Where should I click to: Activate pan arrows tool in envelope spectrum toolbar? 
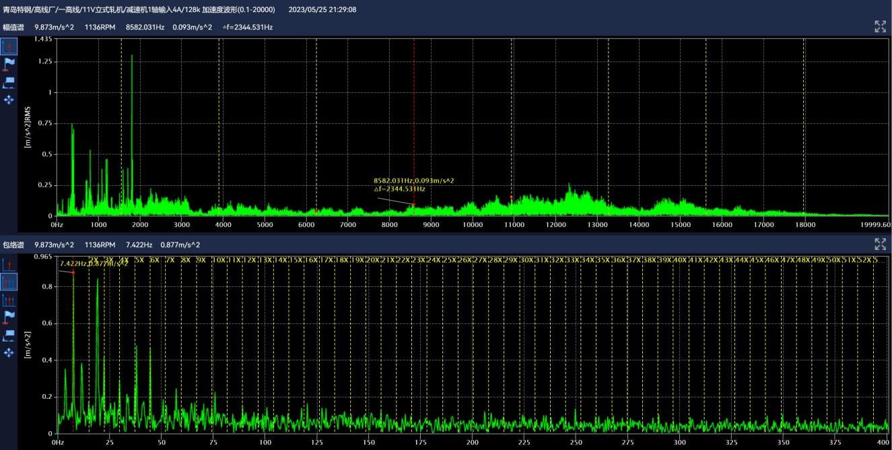pyautogui.click(x=9, y=352)
